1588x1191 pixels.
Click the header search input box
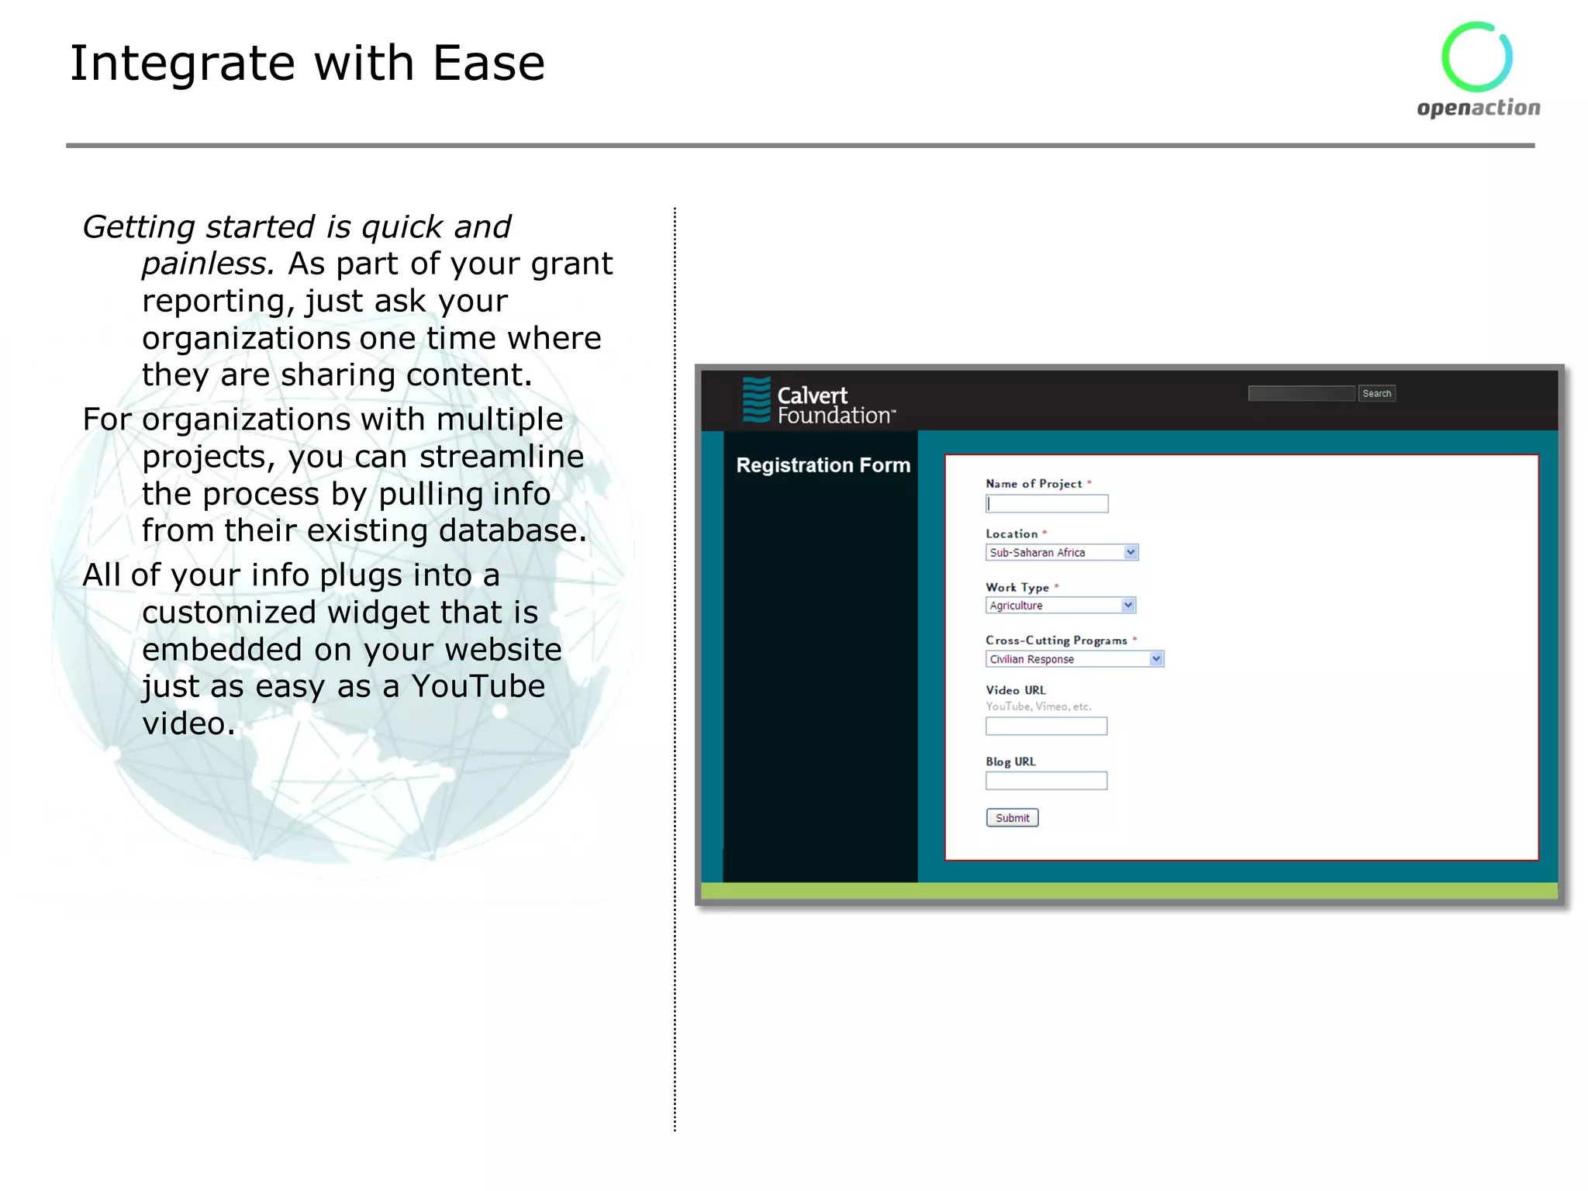pos(1300,394)
